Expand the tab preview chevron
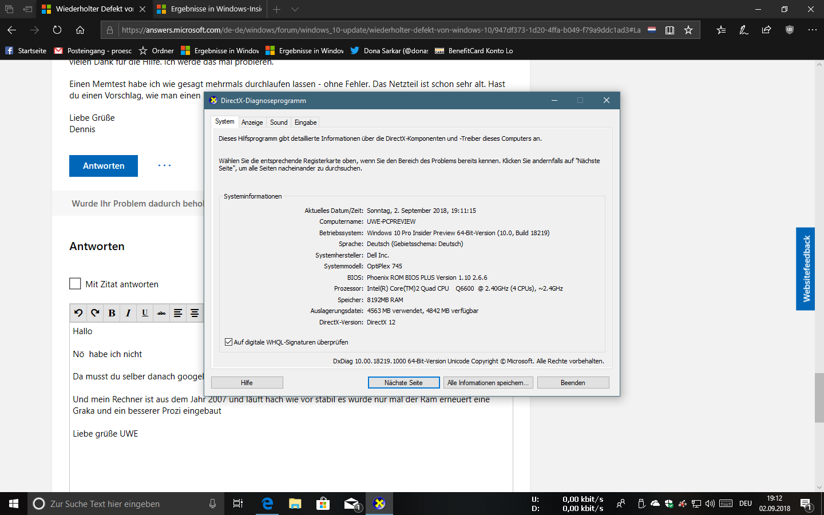 coord(295,9)
